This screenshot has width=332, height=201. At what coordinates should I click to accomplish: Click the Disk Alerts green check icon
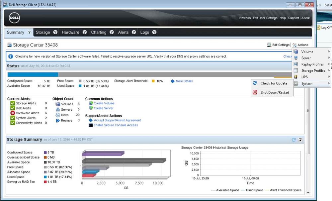pos(13,108)
